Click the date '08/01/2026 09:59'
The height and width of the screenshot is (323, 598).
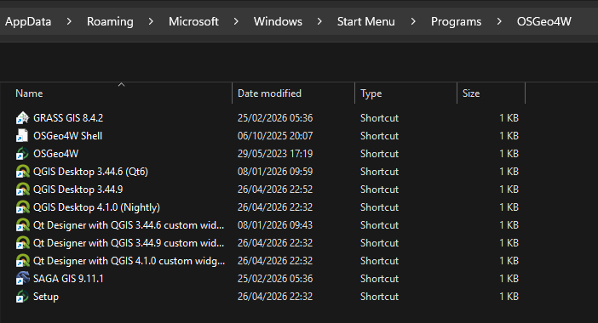[275, 172]
